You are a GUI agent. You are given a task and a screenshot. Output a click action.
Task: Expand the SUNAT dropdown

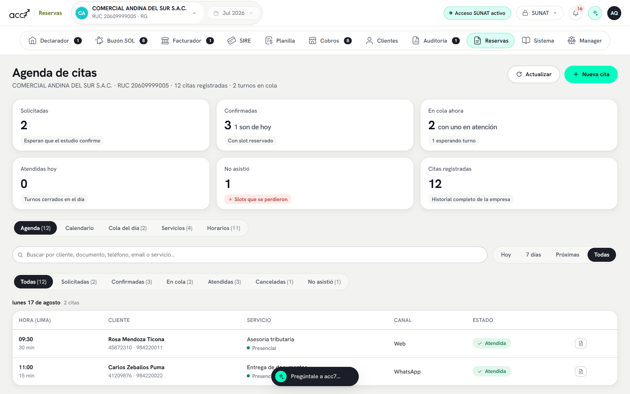click(x=540, y=13)
